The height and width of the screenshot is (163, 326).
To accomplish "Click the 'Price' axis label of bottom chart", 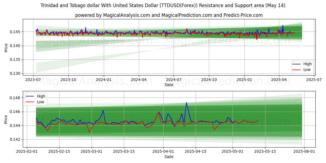I will [6, 119].
